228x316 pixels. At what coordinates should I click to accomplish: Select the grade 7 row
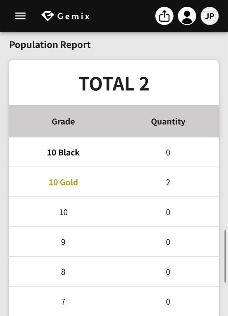click(63, 302)
